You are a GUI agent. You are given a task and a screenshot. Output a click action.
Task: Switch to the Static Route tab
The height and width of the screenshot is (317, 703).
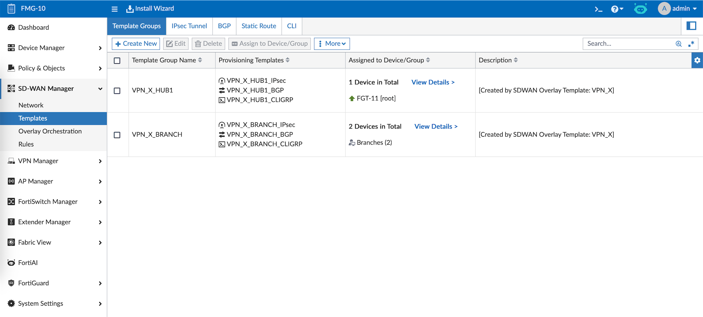259,26
